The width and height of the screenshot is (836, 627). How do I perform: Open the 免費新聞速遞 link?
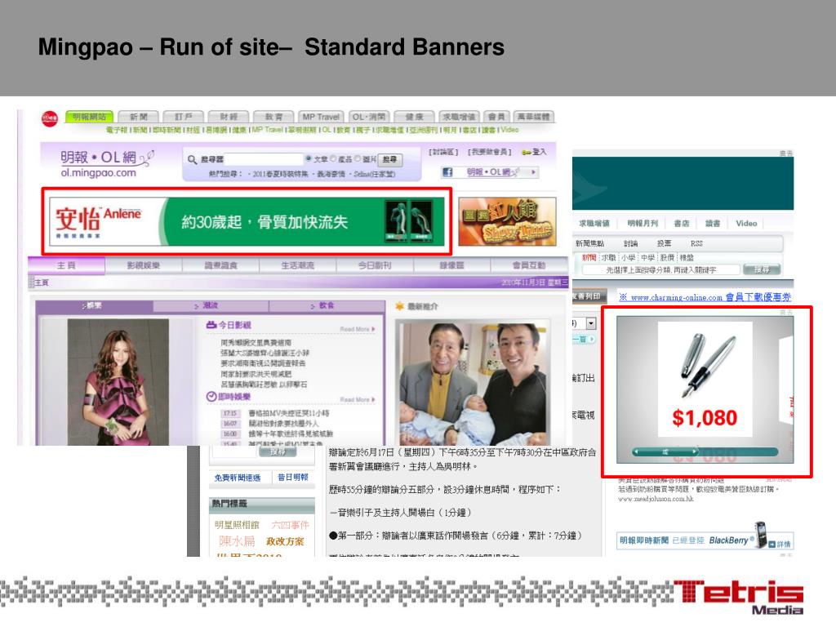click(238, 478)
